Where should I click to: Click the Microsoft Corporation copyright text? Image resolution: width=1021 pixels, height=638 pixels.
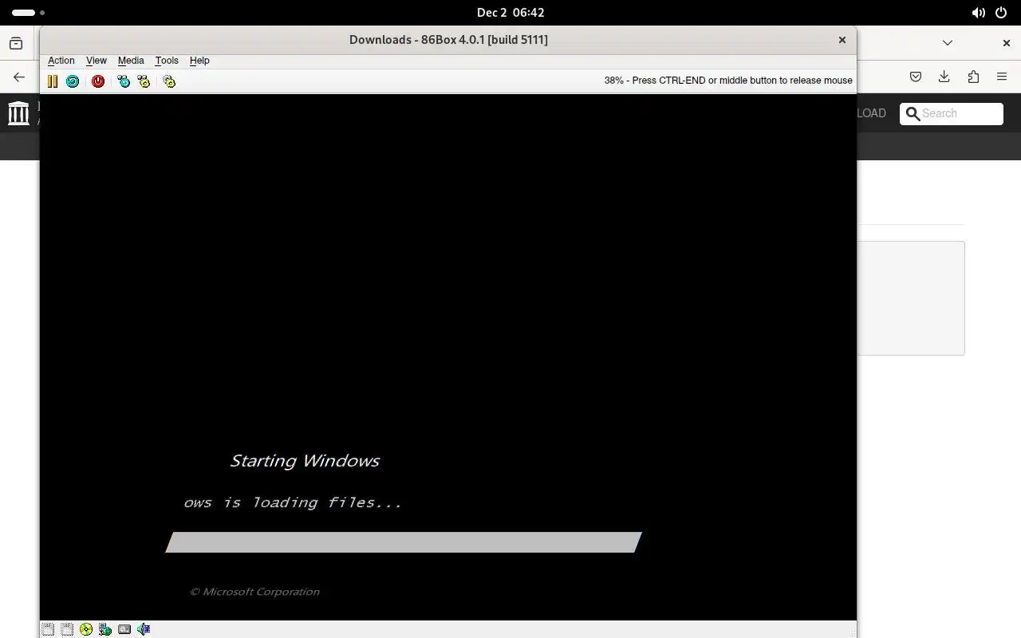click(x=254, y=592)
